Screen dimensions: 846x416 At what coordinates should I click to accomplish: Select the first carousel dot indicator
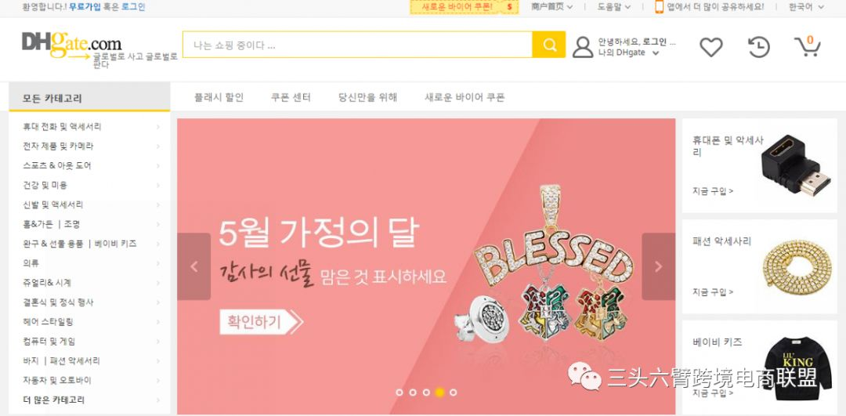(x=399, y=392)
